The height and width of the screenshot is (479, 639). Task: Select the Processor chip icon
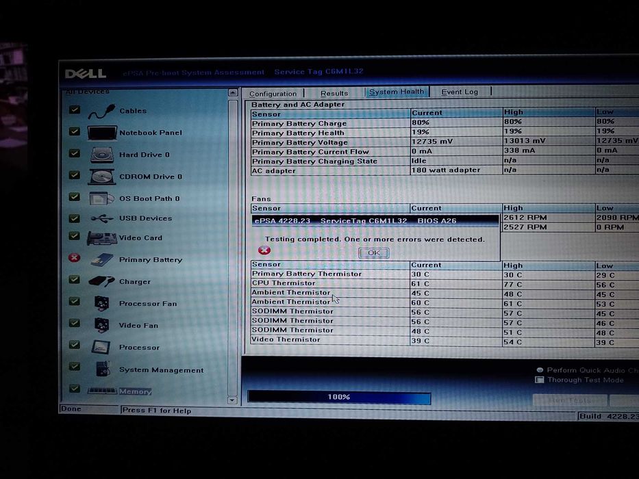[x=101, y=347]
